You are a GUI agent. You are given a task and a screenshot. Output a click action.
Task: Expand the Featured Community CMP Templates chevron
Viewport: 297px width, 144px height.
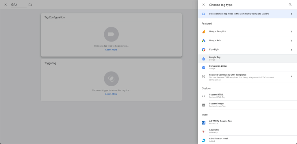point(291,77)
